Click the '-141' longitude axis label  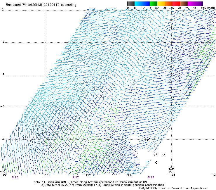(x=129, y=175)
